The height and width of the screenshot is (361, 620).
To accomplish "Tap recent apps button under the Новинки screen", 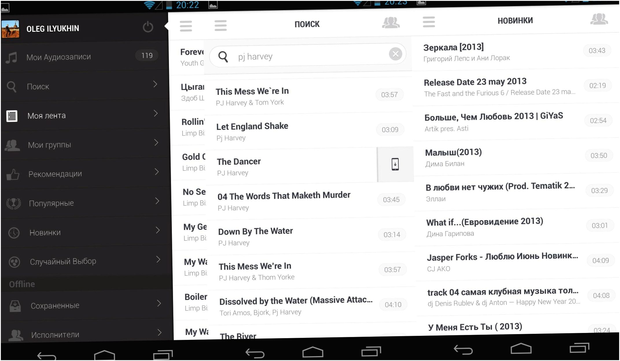I will tap(579, 347).
